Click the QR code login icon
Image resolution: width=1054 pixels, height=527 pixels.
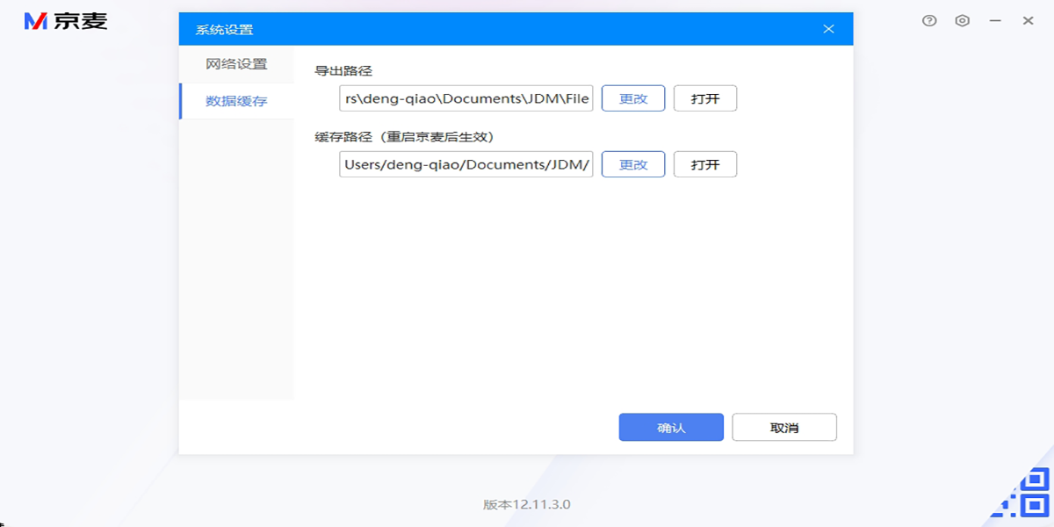(x=1026, y=494)
